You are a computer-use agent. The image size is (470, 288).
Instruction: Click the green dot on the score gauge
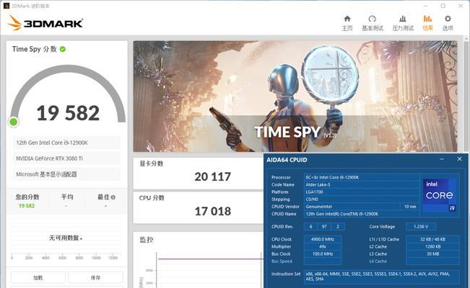14,122
